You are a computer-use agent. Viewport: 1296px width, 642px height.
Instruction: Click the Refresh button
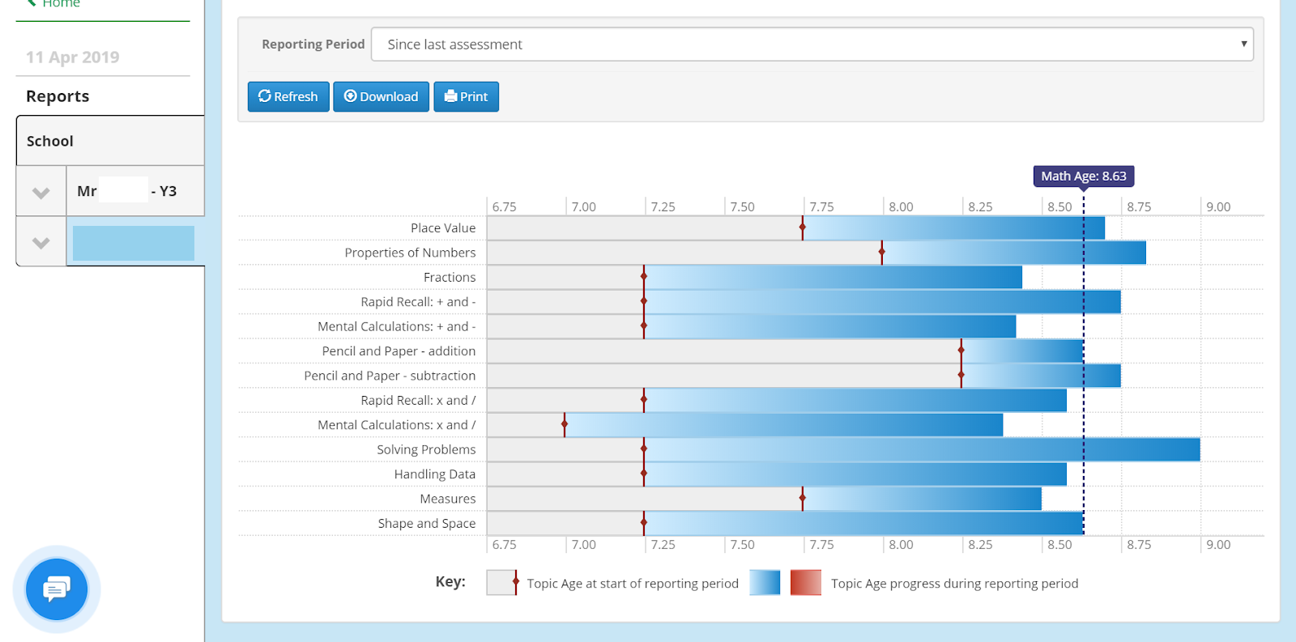tap(288, 96)
